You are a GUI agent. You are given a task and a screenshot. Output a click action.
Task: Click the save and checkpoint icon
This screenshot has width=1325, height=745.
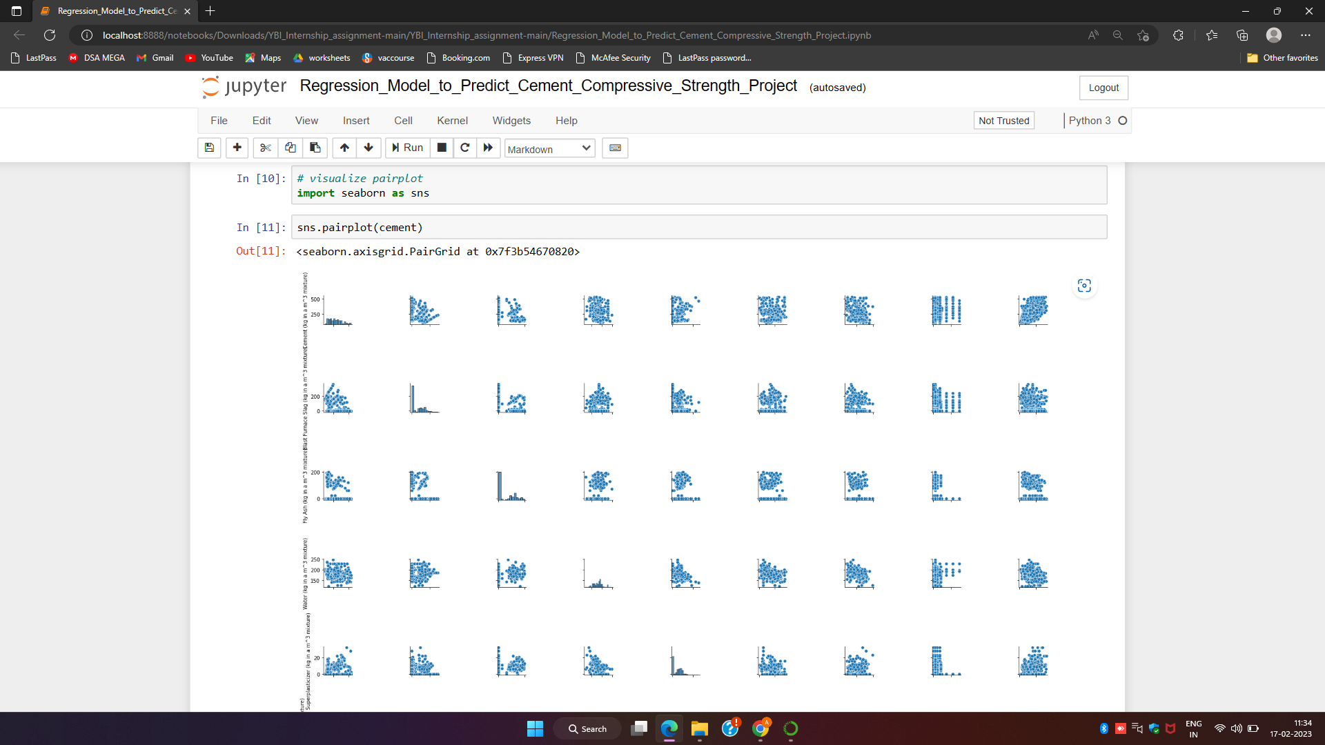[209, 148]
